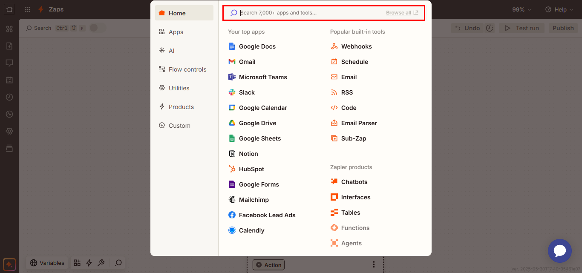This screenshot has width=582, height=273.
Task: Open the chat support bubble
Action: tap(559, 251)
